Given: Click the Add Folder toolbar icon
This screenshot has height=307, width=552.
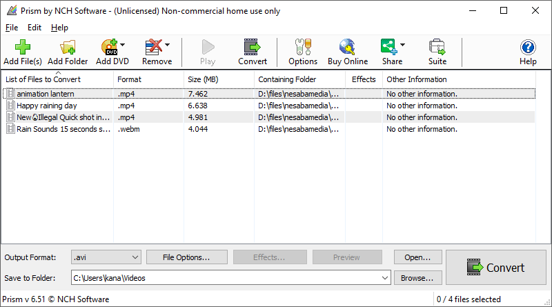Looking at the screenshot, I should [x=68, y=47].
